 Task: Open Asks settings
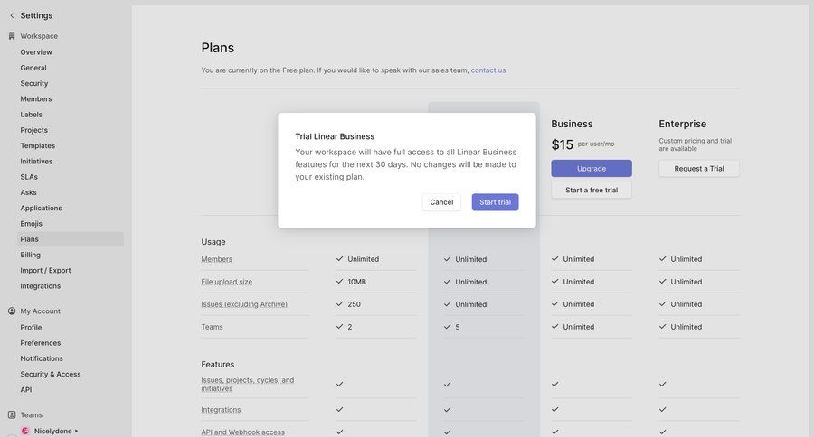[x=29, y=192]
